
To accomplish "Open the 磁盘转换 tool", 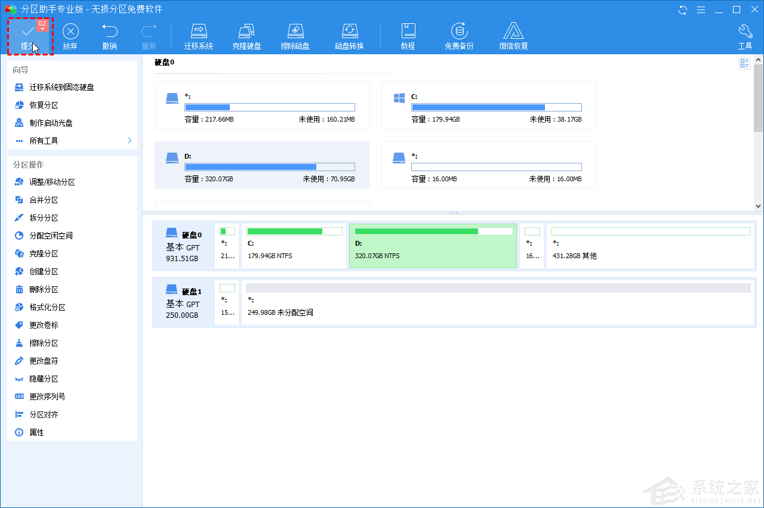I will pyautogui.click(x=349, y=32).
